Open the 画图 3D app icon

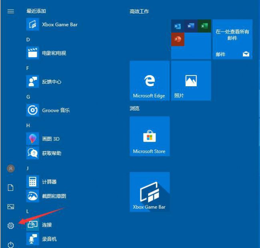click(x=33, y=139)
